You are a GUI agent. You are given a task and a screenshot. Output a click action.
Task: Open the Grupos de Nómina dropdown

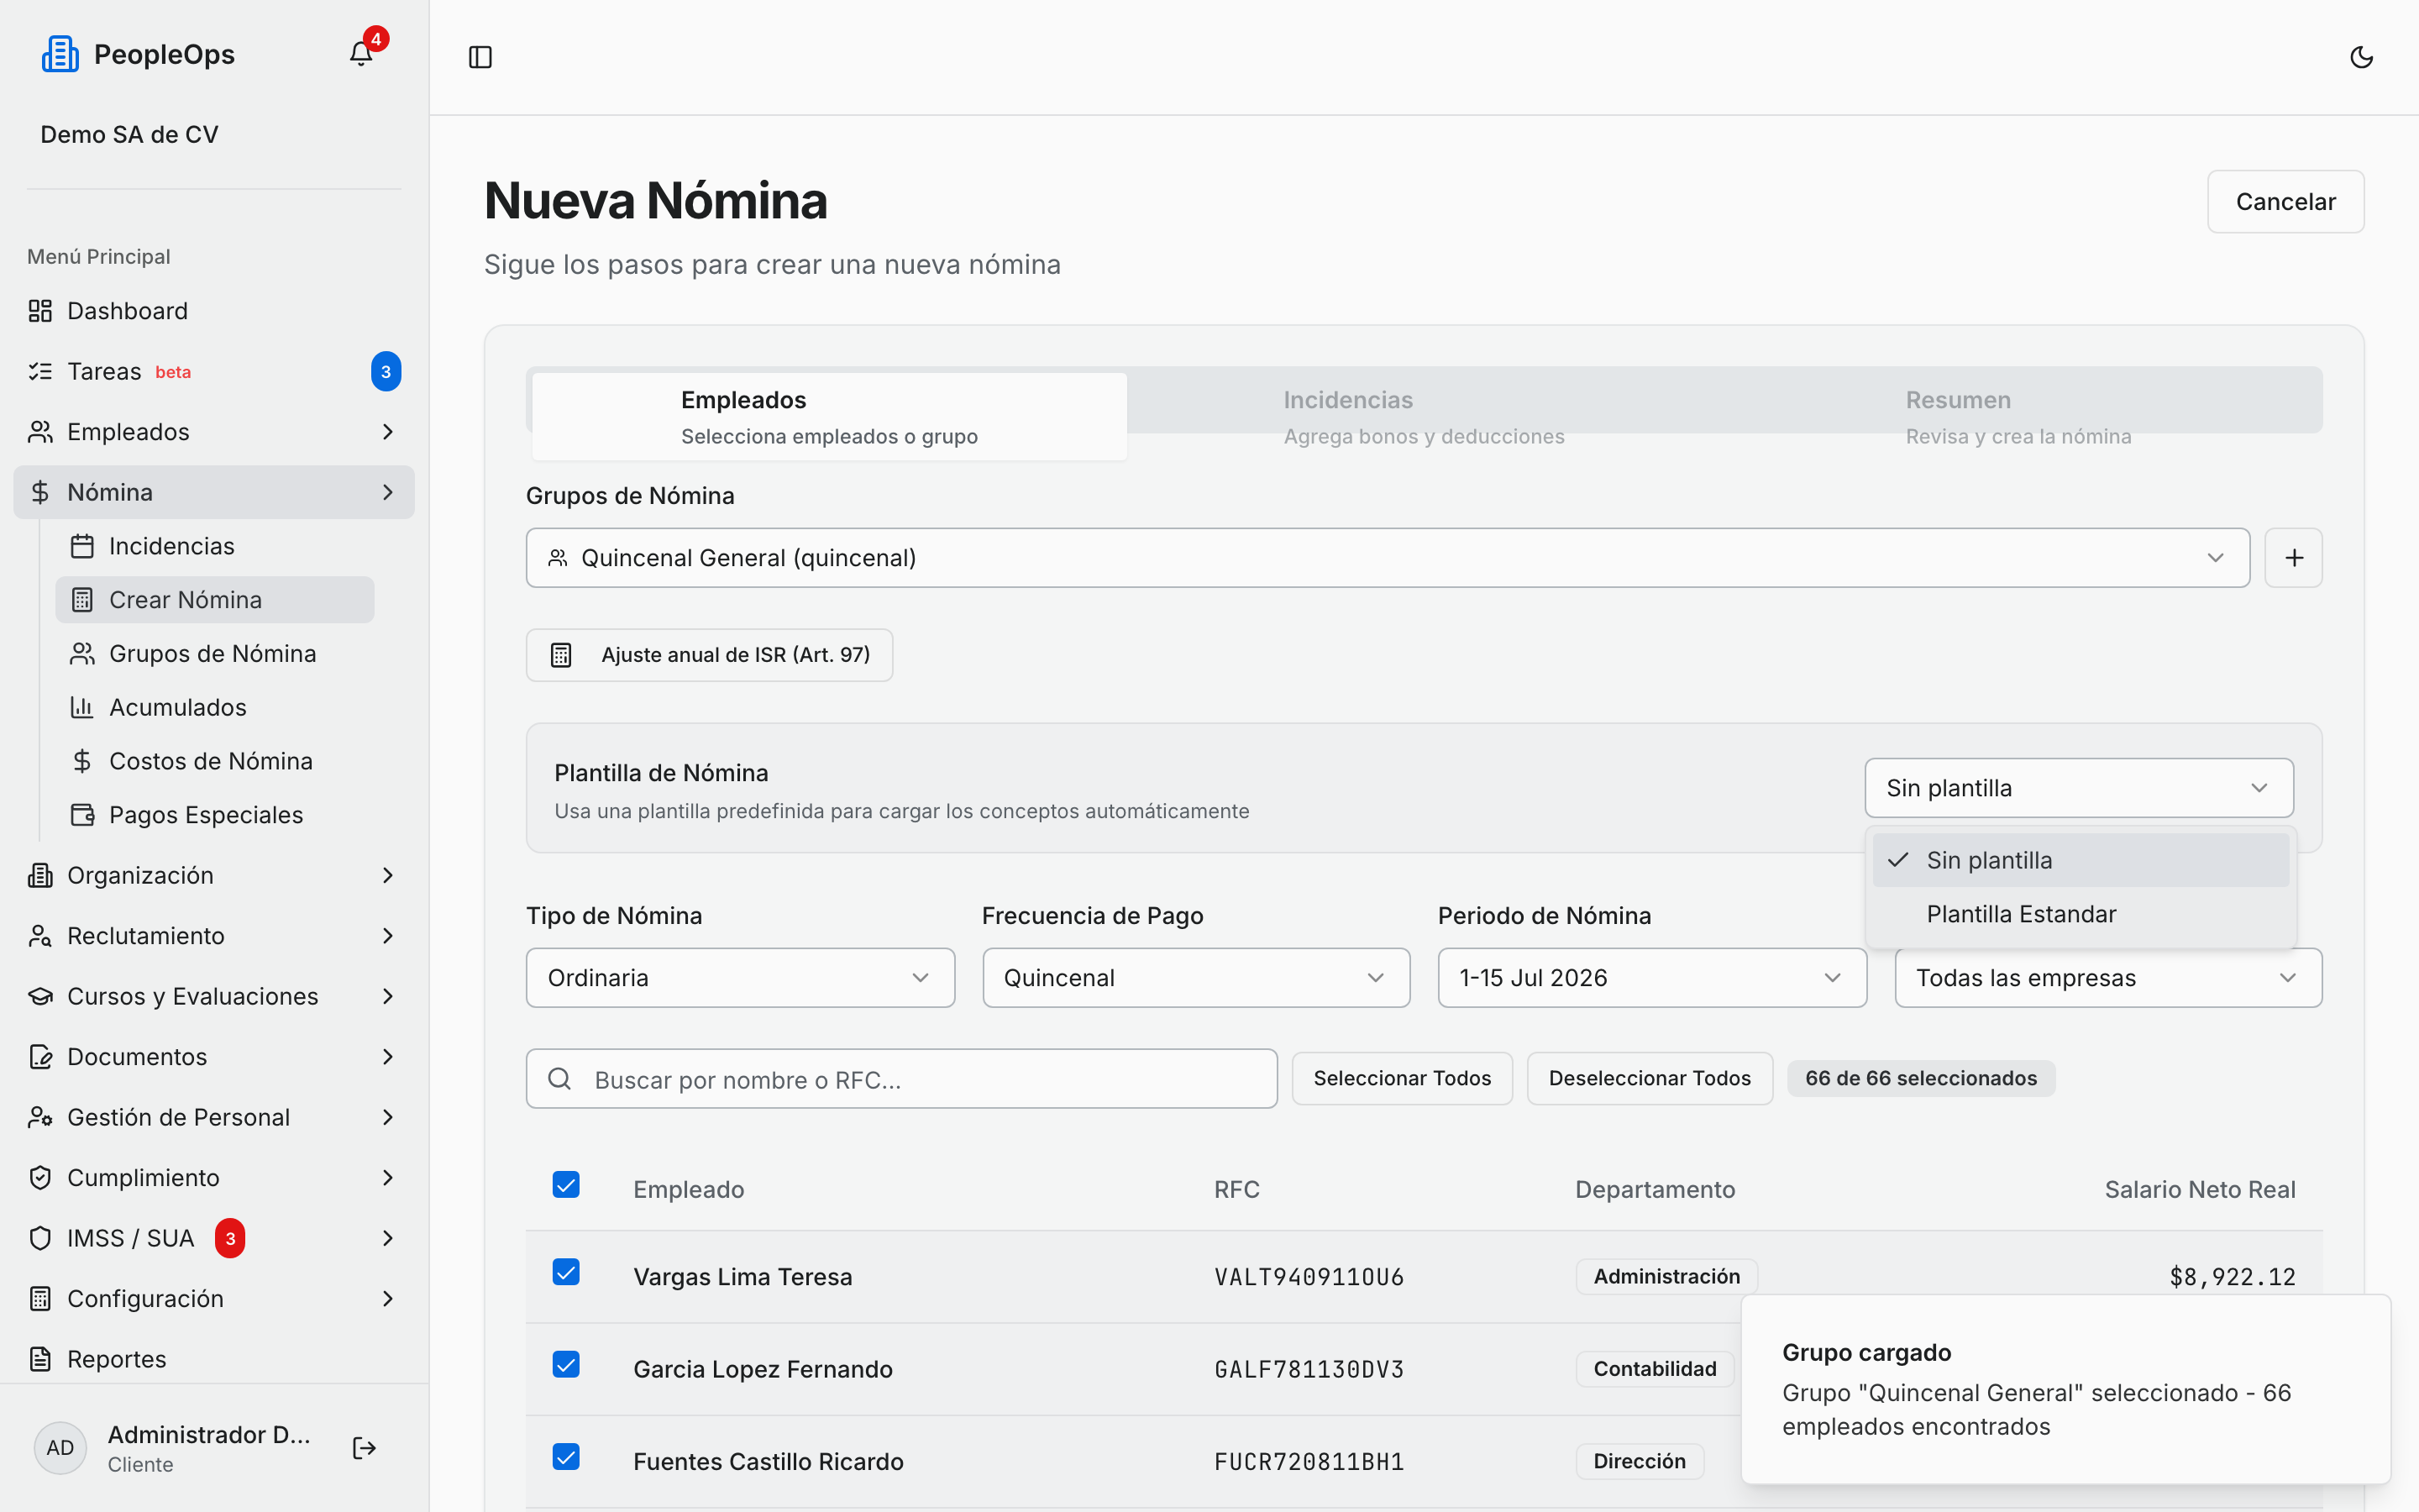click(1388, 558)
